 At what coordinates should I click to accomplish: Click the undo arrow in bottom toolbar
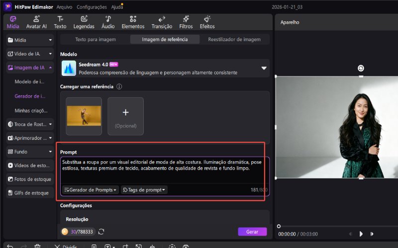coord(10,246)
